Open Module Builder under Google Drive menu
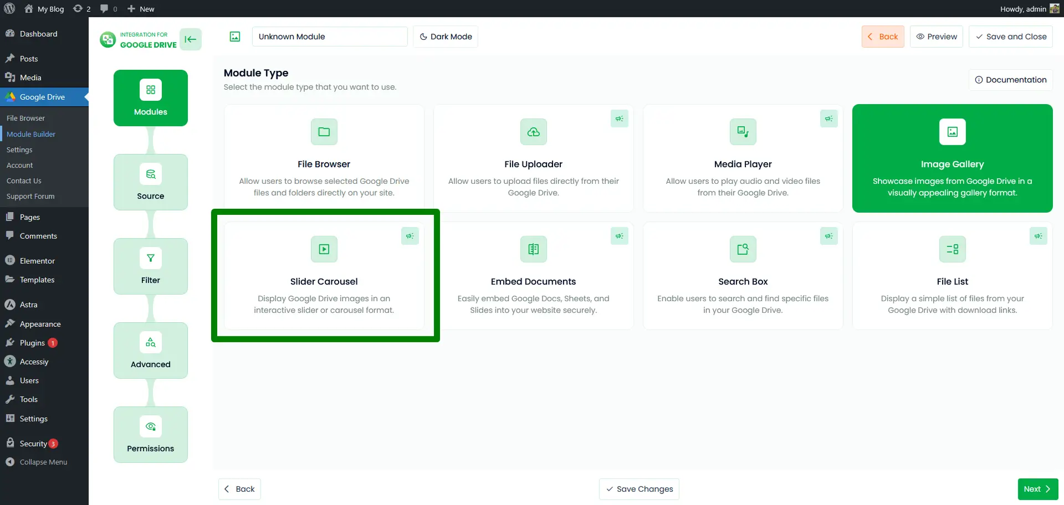The image size is (1064, 505). tap(31, 134)
